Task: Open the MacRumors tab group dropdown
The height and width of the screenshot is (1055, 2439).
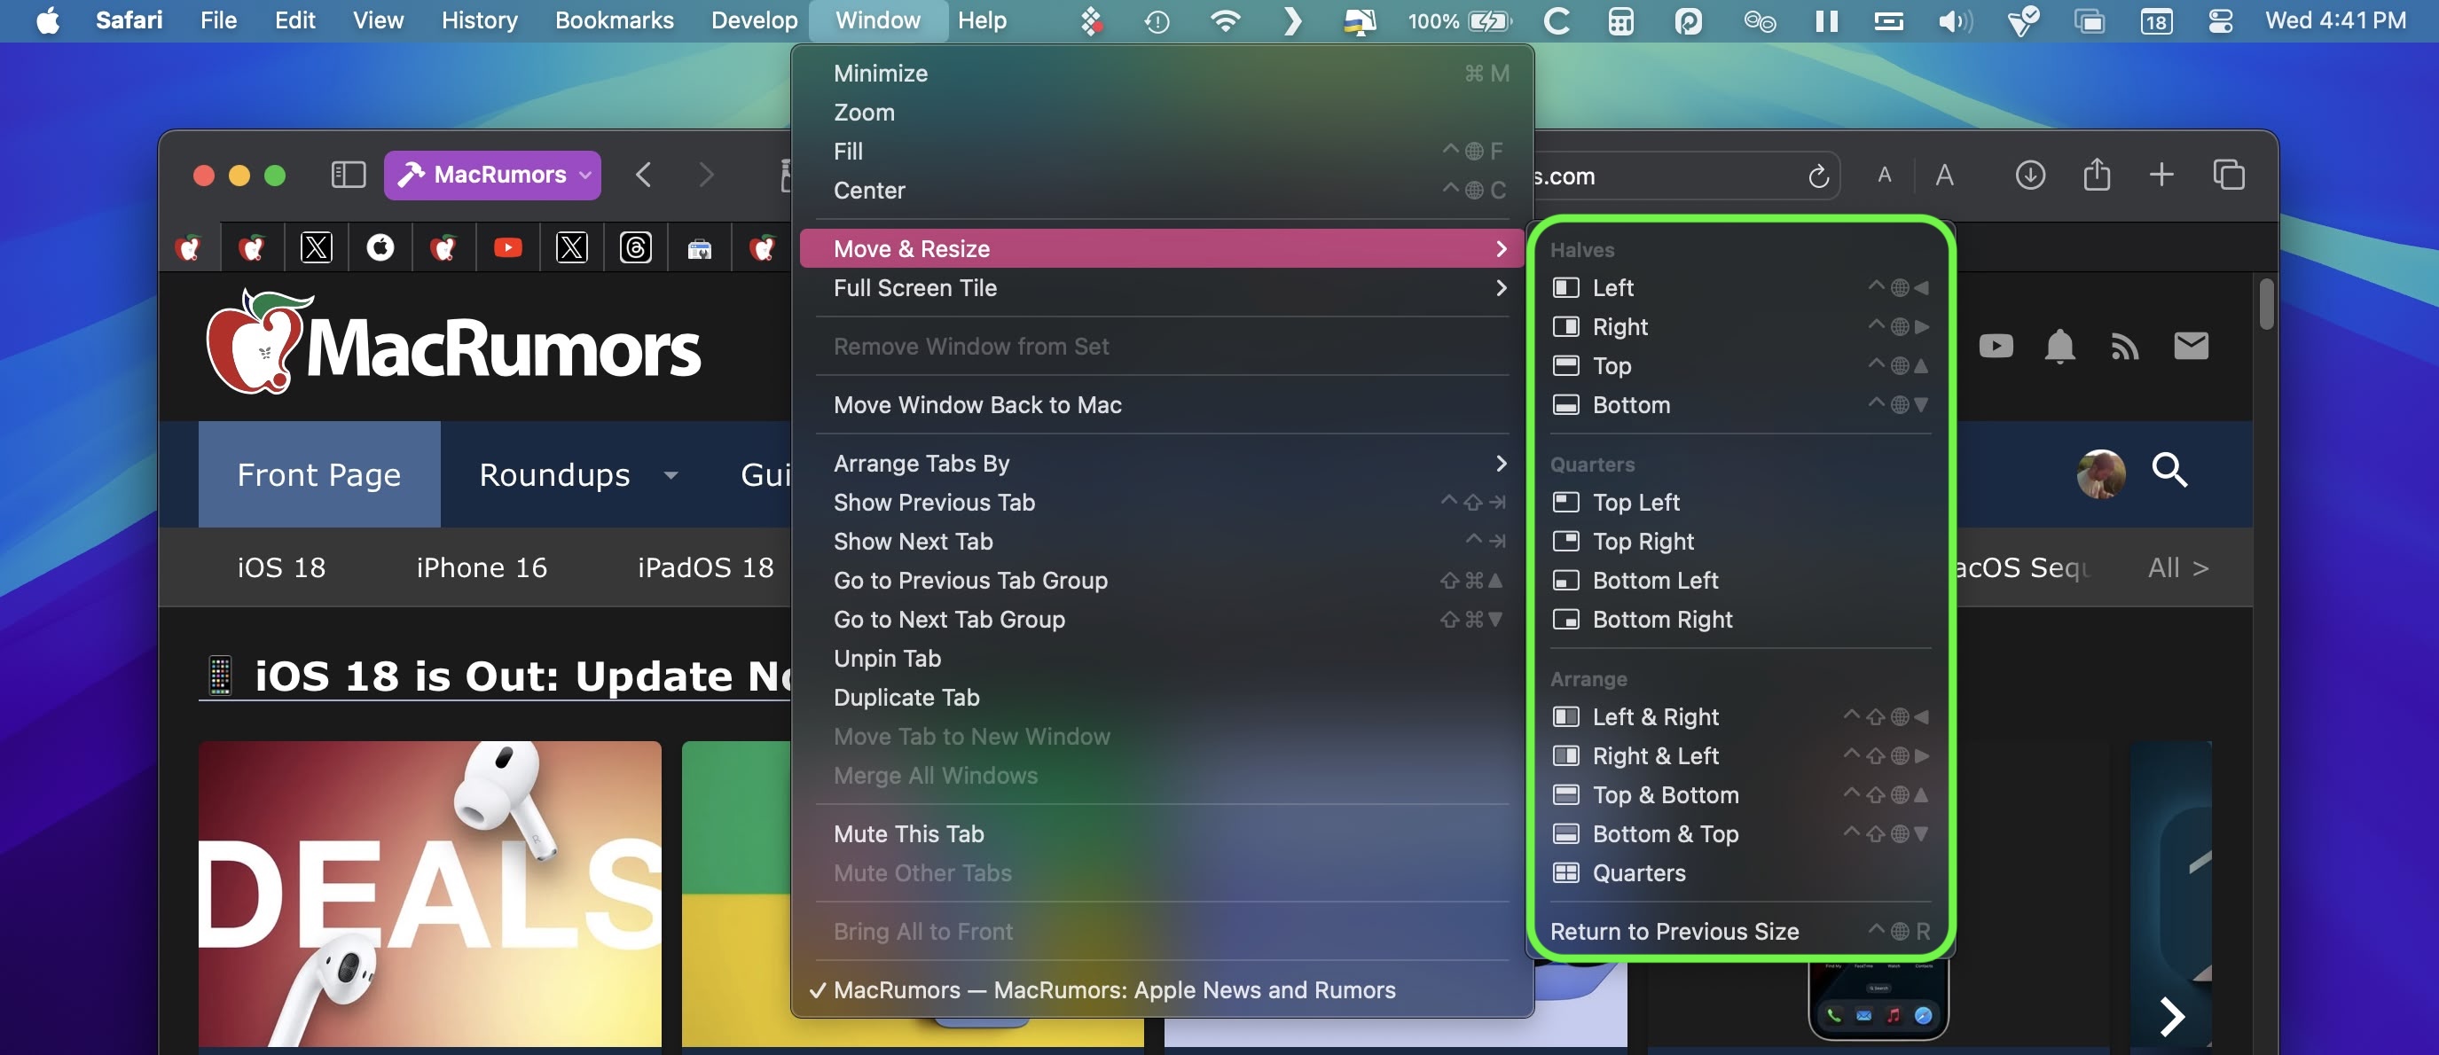Action: [492, 175]
